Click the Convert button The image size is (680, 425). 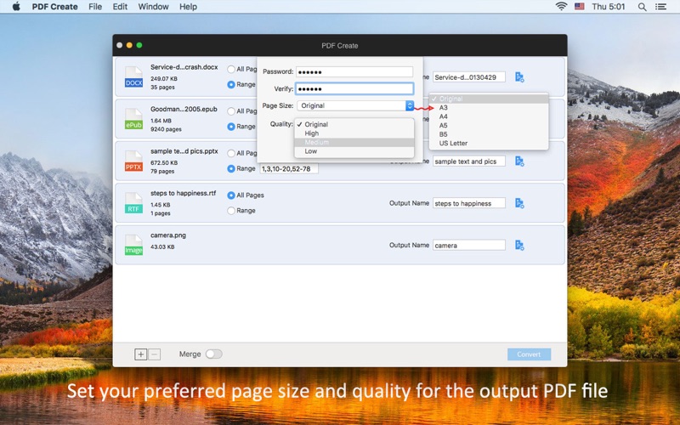[529, 354]
